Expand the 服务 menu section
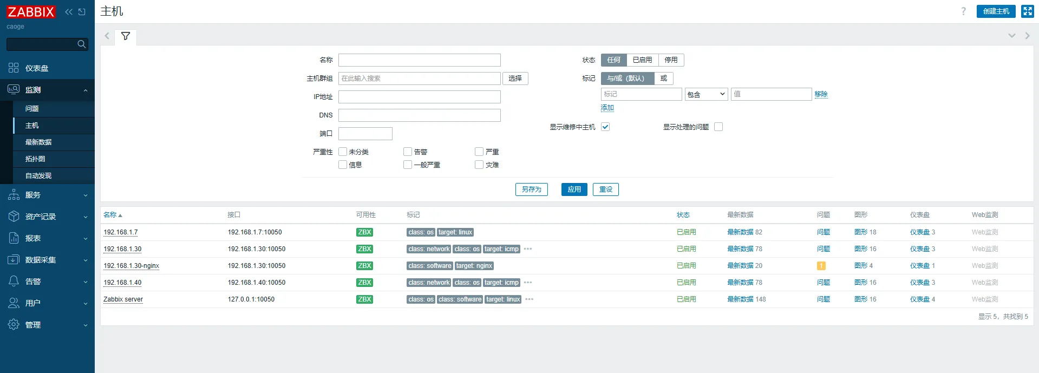Viewport: 1039px width, 373px height. coord(86,195)
